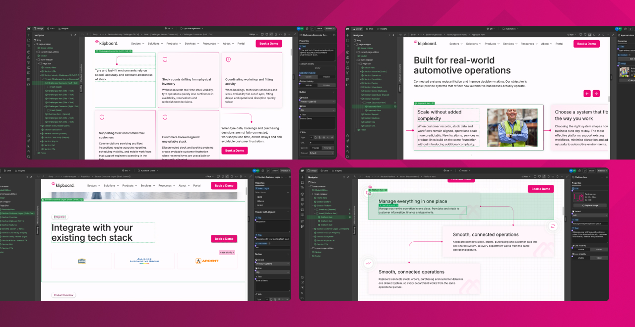Switch to CMS tab in Tyre Managements window
The image size is (635, 327).
51,29
